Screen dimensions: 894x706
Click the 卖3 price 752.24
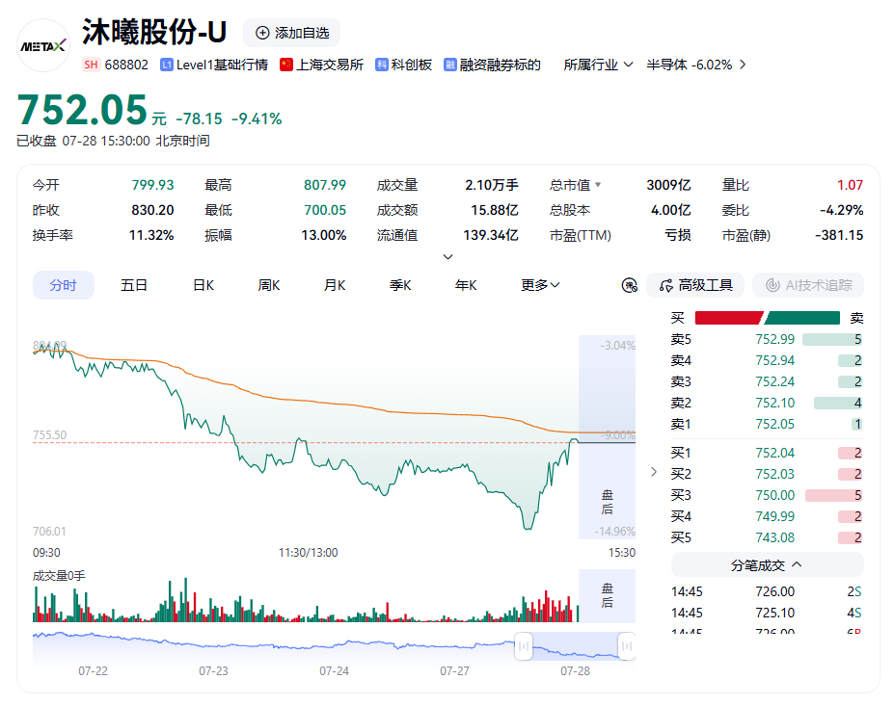point(774,381)
